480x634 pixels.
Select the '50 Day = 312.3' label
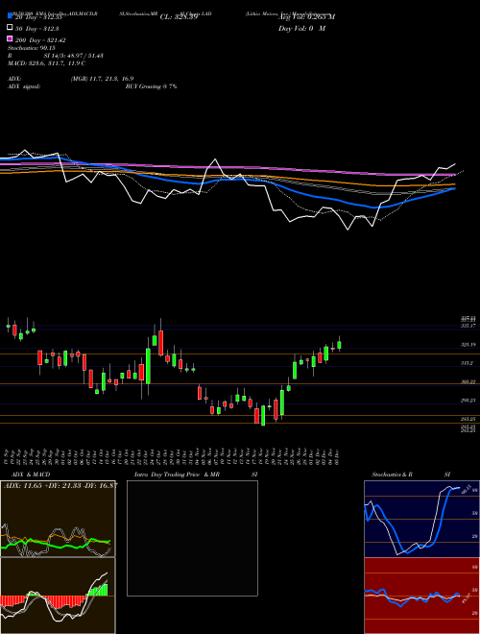[x=36, y=29]
